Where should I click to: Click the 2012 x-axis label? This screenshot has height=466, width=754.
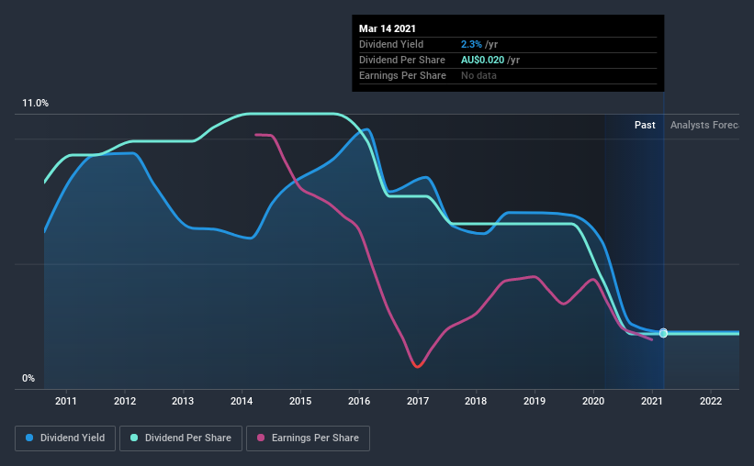(125, 401)
